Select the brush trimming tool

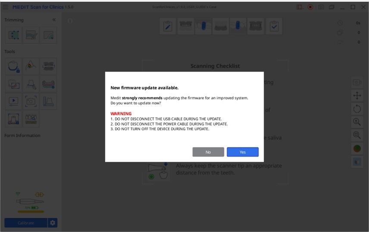pyautogui.click(x=31, y=35)
